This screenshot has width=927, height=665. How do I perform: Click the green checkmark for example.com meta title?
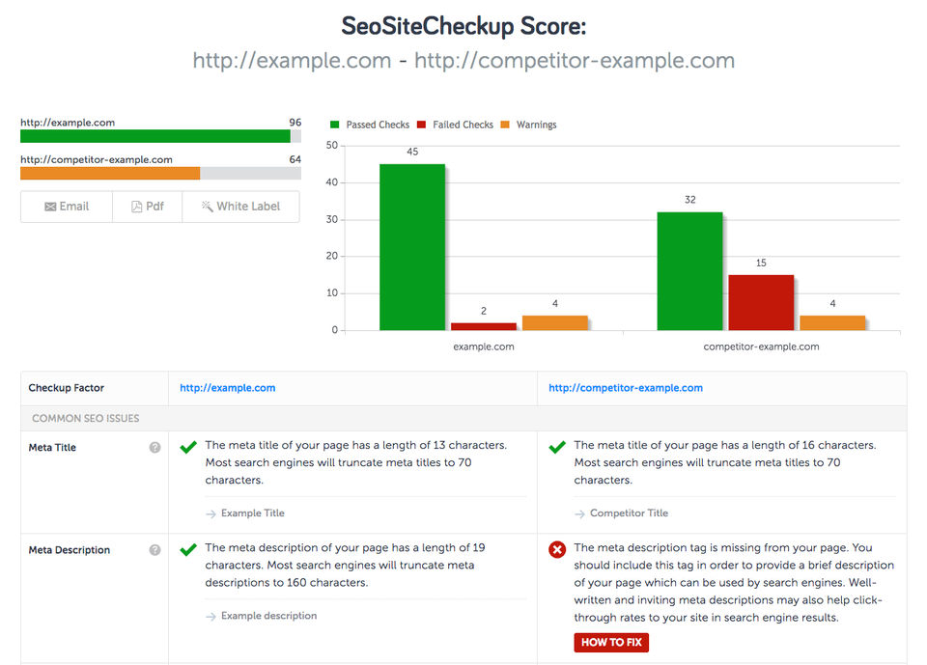pyautogui.click(x=188, y=448)
